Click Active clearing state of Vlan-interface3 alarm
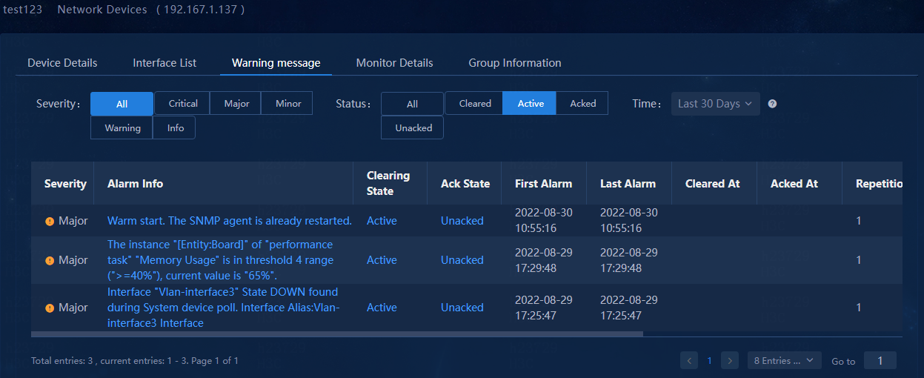 (x=382, y=308)
